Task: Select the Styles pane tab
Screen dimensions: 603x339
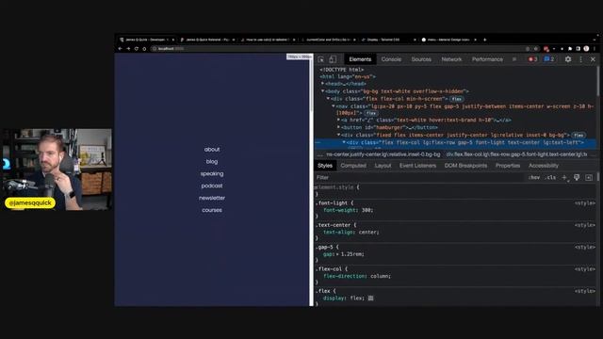Action: (x=325, y=166)
